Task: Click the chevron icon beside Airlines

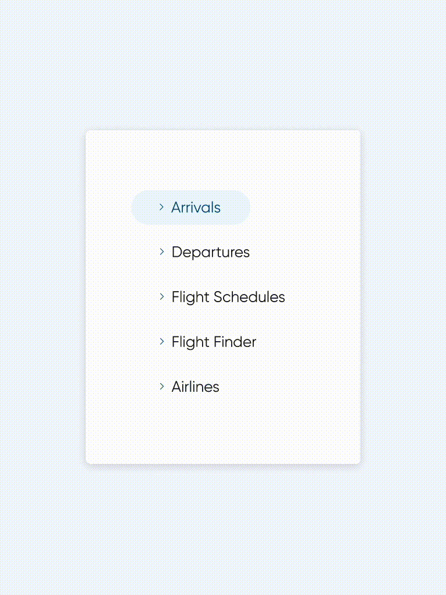Action: 161,387
